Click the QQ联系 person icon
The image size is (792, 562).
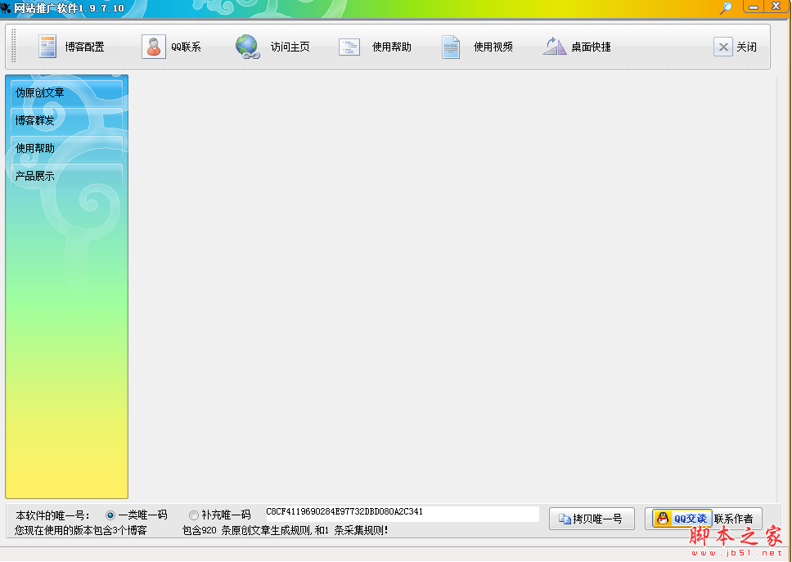(x=153, y=47)
